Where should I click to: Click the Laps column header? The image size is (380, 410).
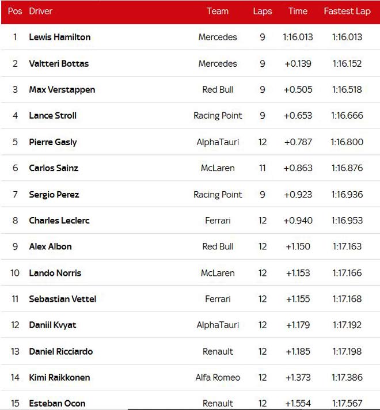point(263,12)
